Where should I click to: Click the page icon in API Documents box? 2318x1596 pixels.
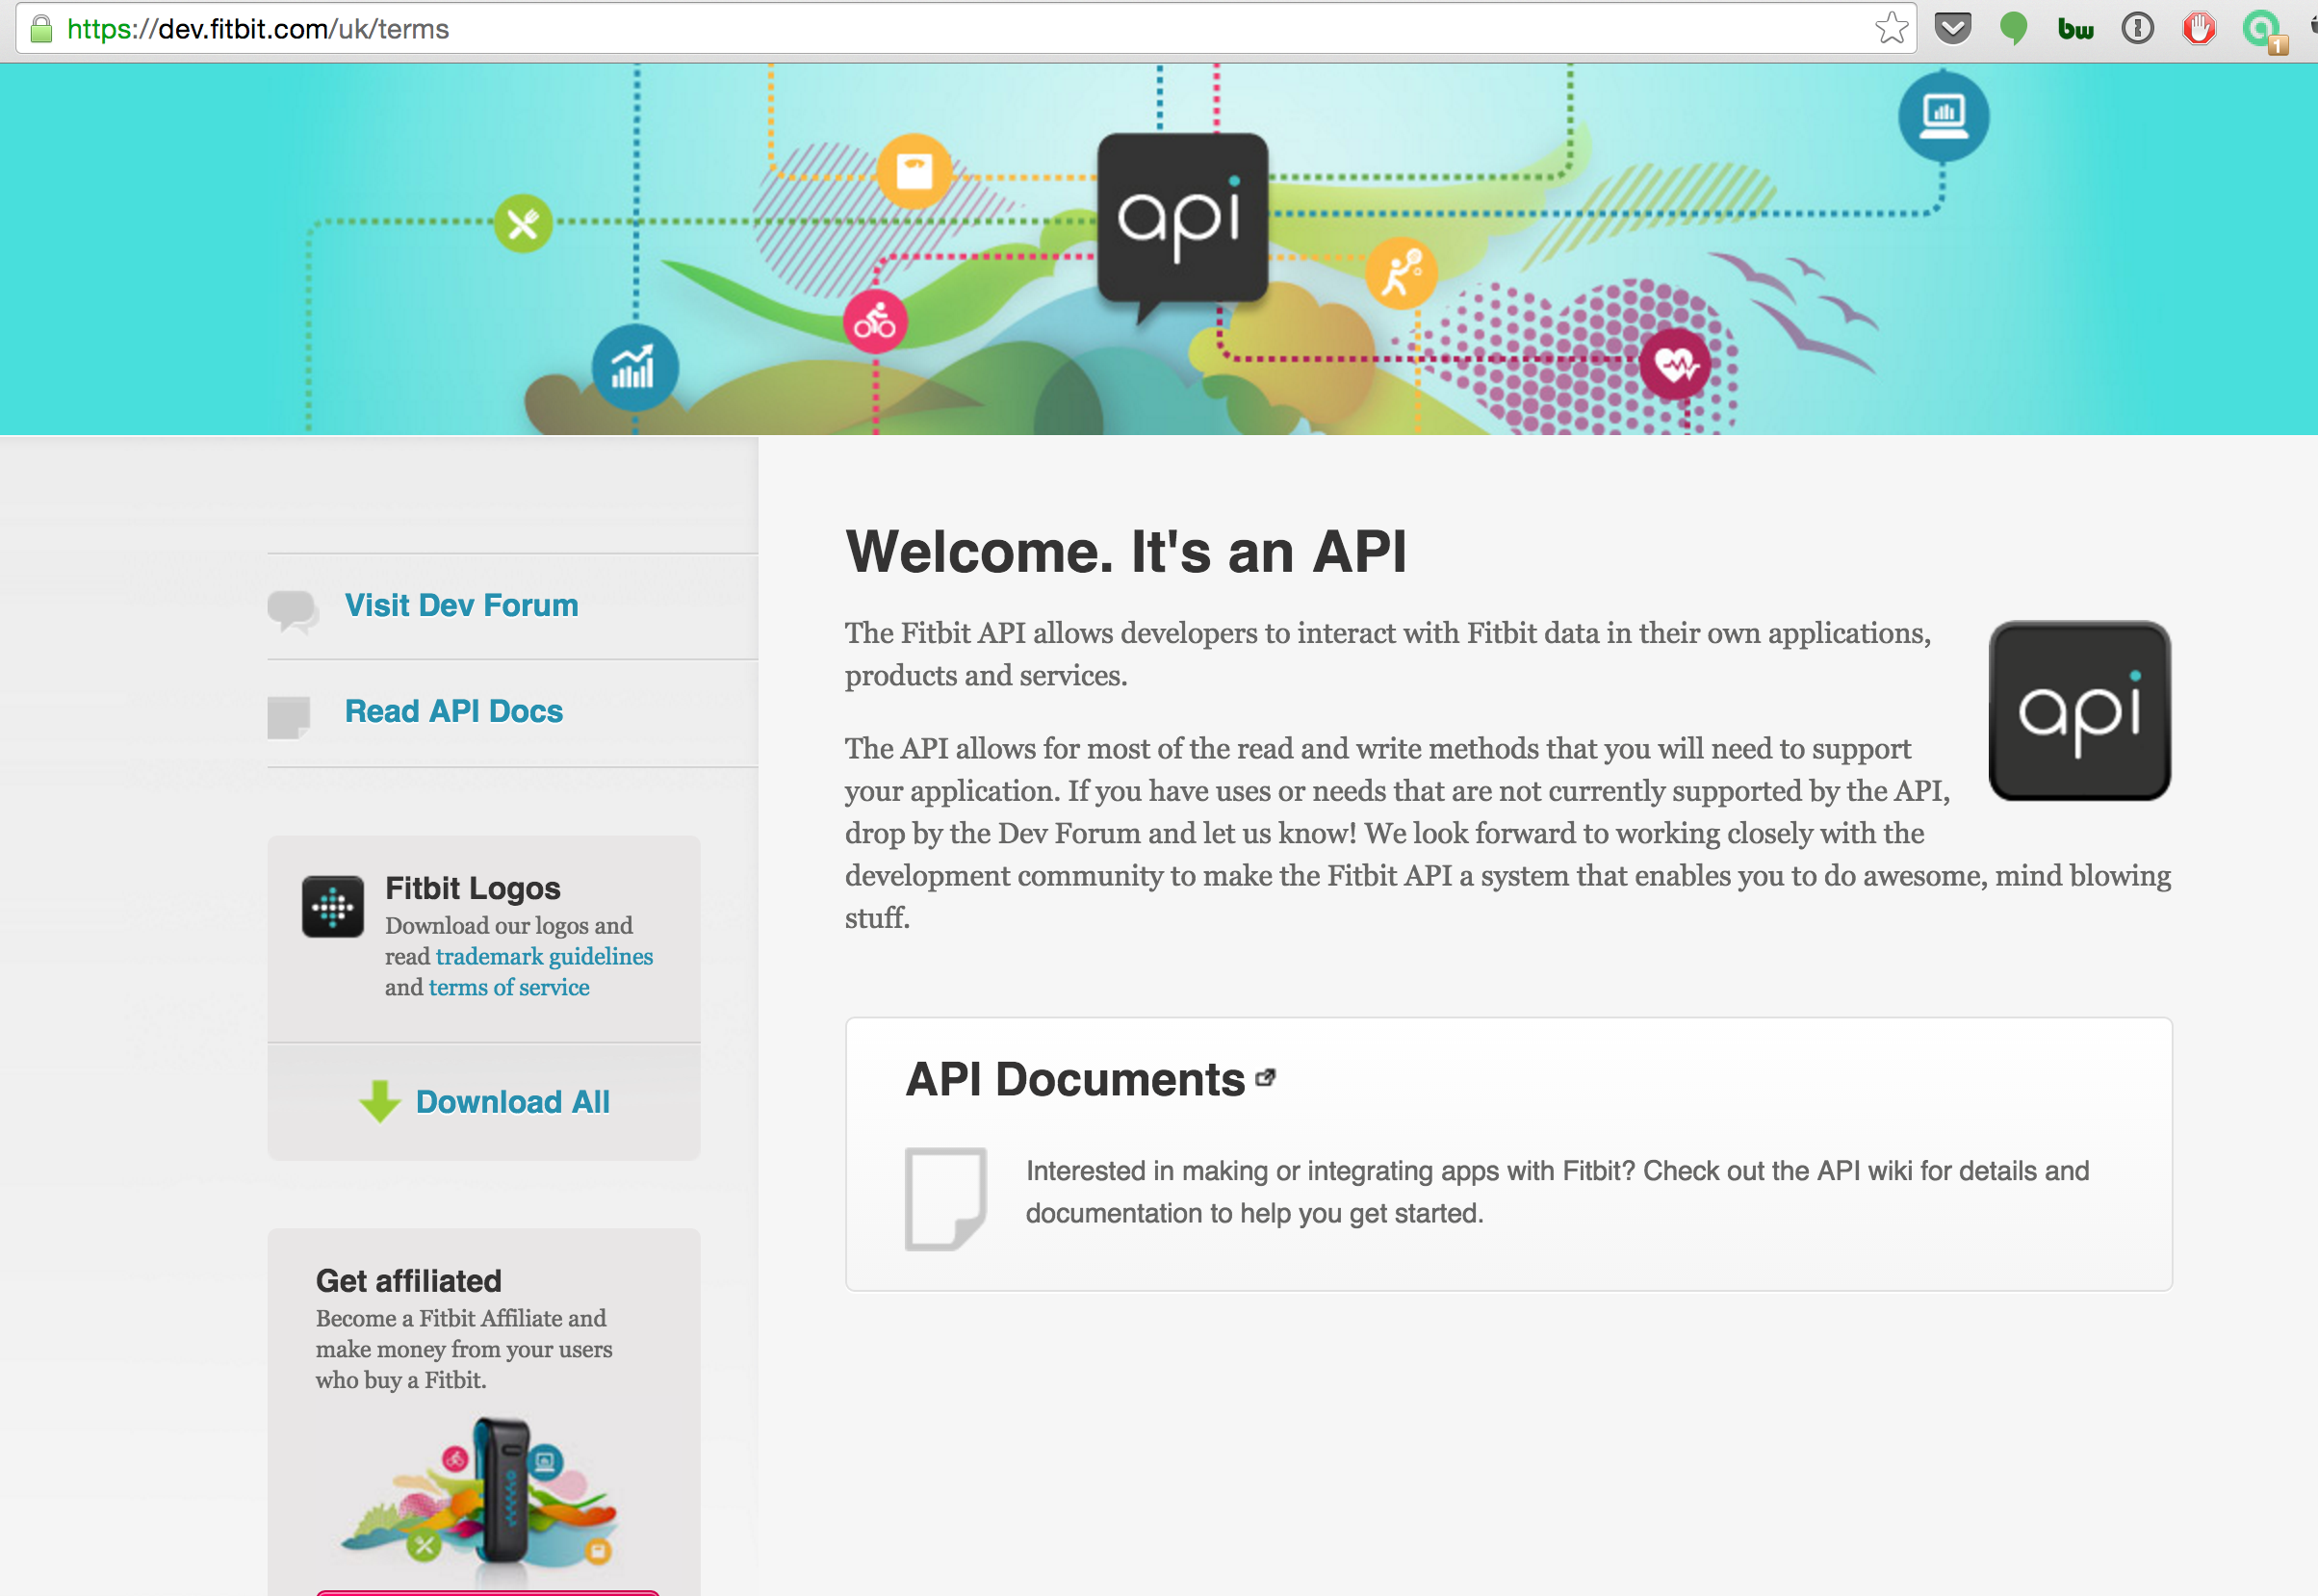(945, 1198)
